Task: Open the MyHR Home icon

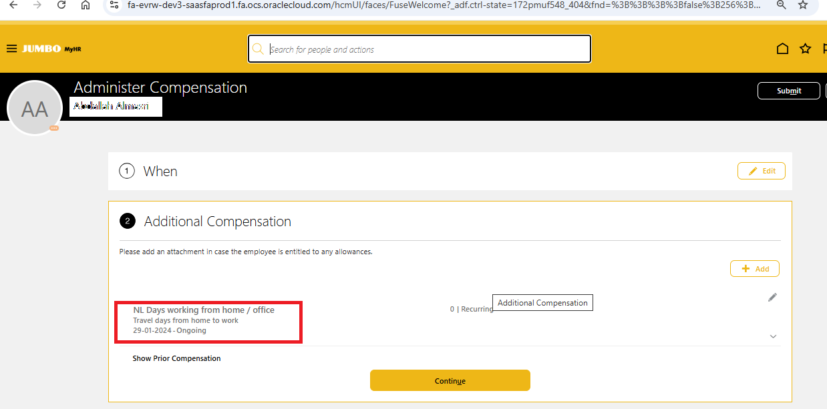Action: coord(782,49)
